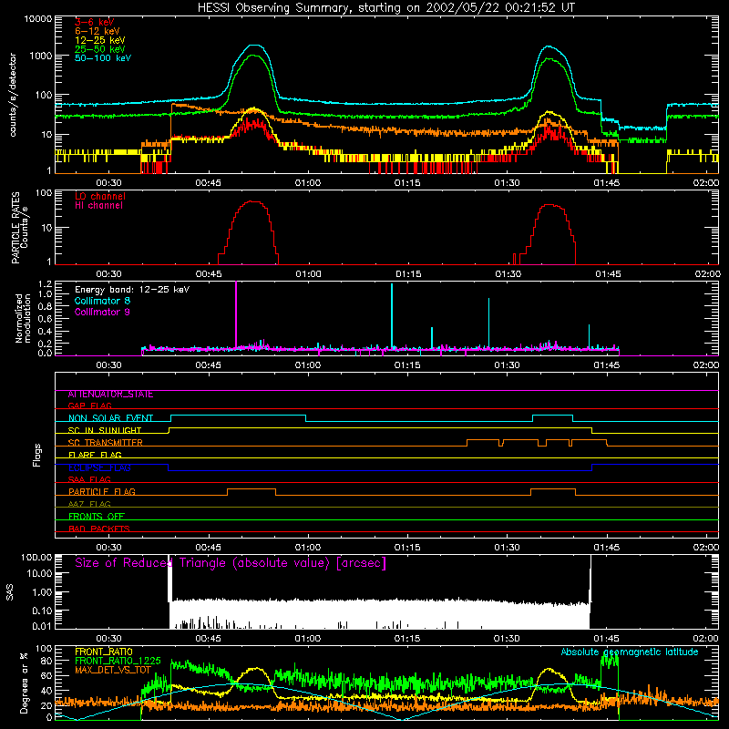This screenshot has height=729, width=729.
Task: Click the SC_IN_SUNLIGHT flag label
Action: (x=105, y=430)
